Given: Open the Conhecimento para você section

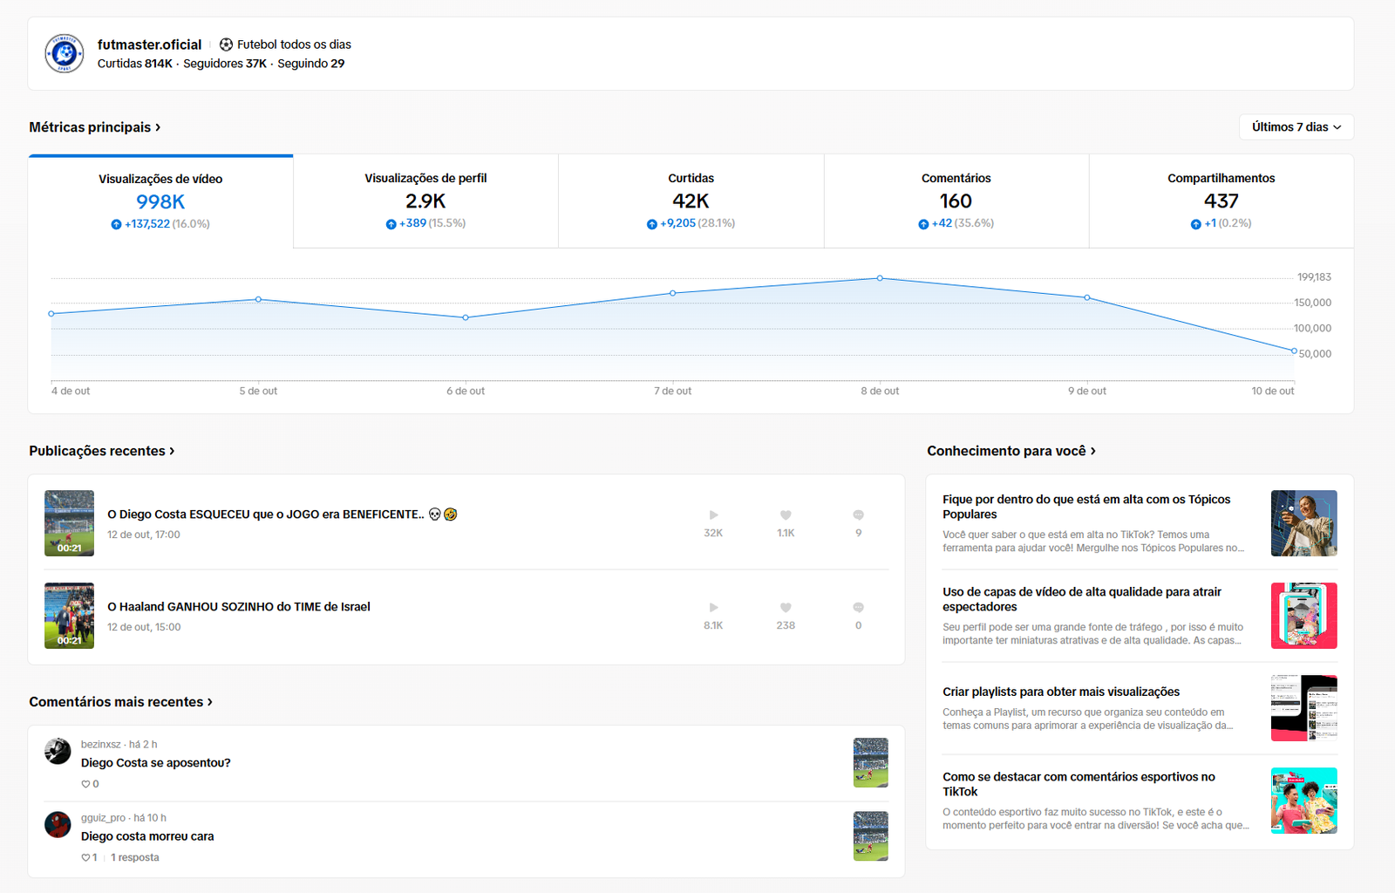Looking at the screenshot, I should [x=1011, y=451].
